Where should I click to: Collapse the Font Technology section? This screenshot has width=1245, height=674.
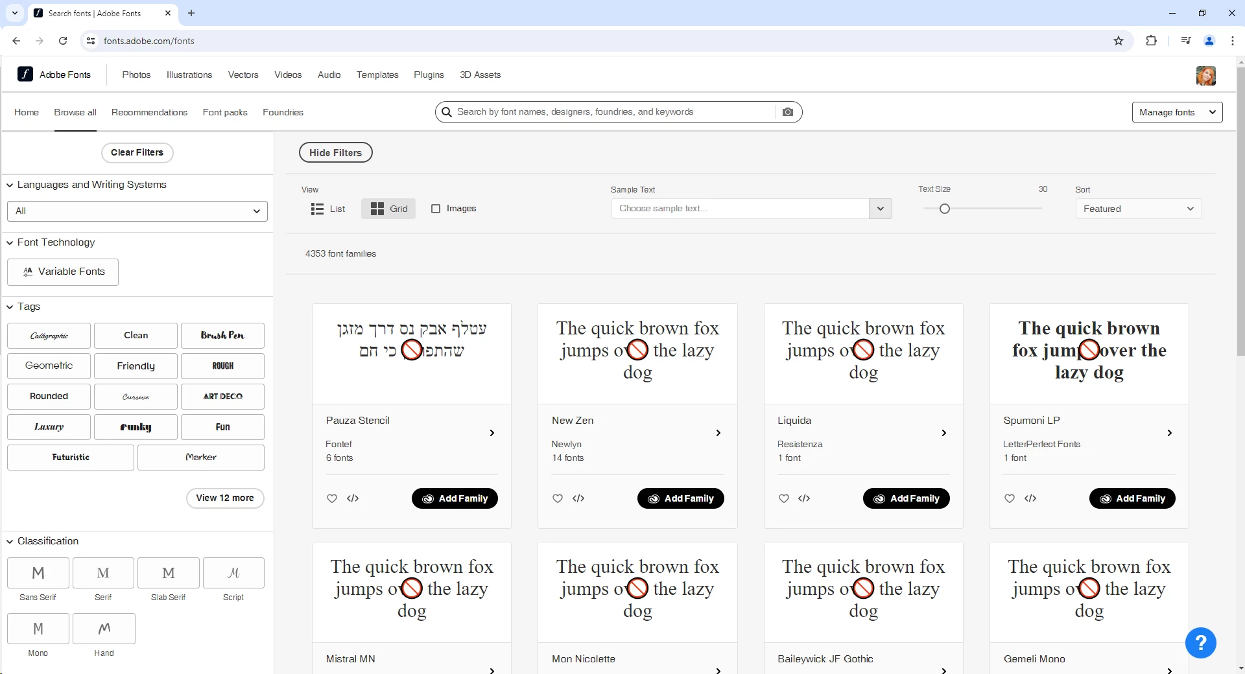coord(10,243)
